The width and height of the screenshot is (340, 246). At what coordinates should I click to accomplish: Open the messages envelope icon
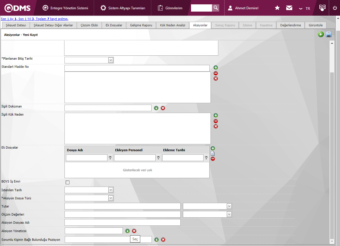289,8
